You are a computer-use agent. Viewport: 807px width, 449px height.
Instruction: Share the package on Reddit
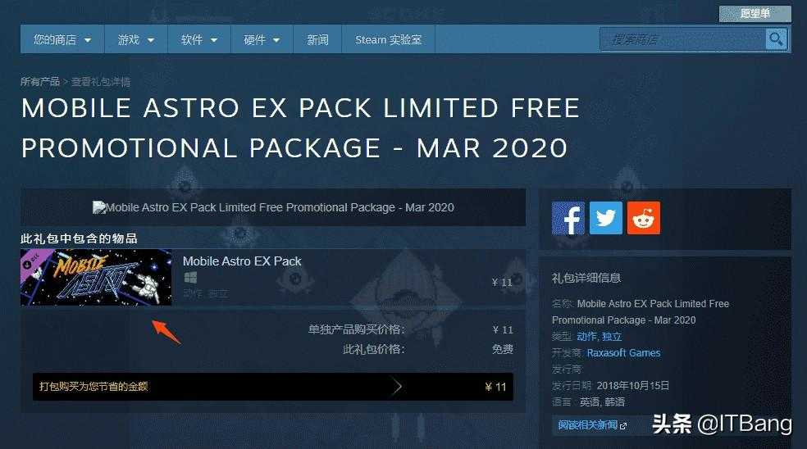[x=643, y=218]
